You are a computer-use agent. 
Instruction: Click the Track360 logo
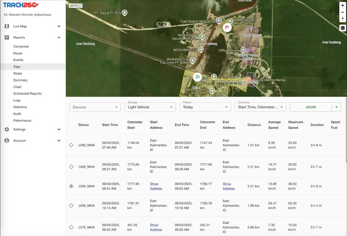pyautogui.click(x=21, y=5)
